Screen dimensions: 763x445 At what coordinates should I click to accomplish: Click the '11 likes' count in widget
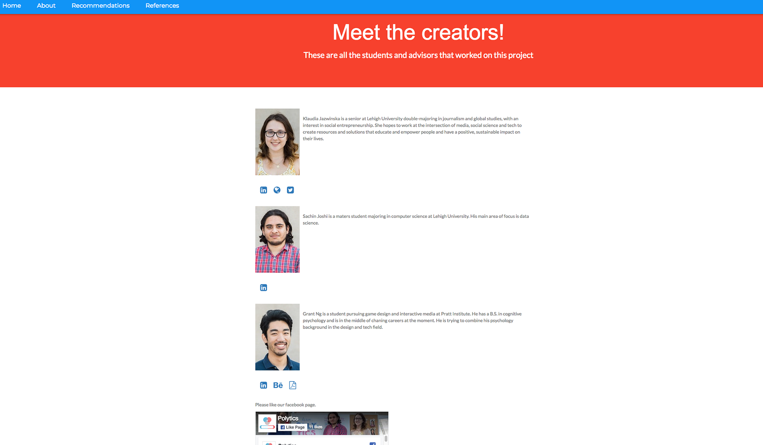(x=316, y=427)
